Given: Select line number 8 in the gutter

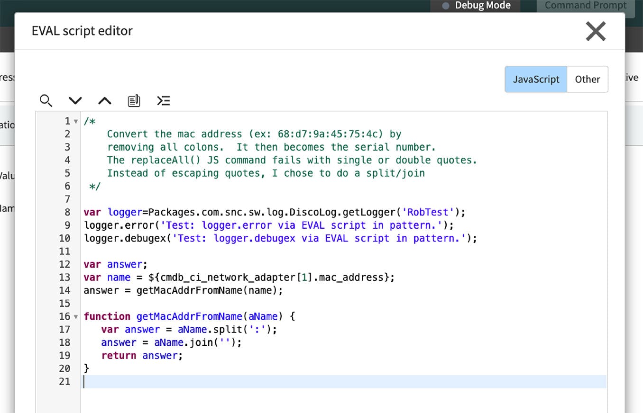Looking at the screenshot, I should 66,212.
